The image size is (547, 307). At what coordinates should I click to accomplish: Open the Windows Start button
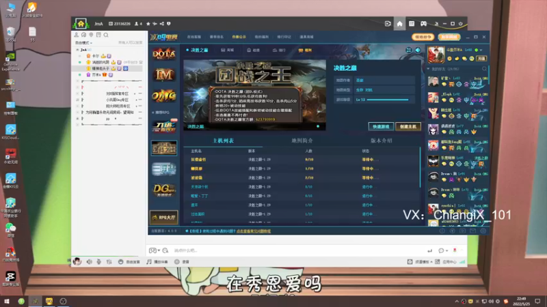[x=6, y=301]
